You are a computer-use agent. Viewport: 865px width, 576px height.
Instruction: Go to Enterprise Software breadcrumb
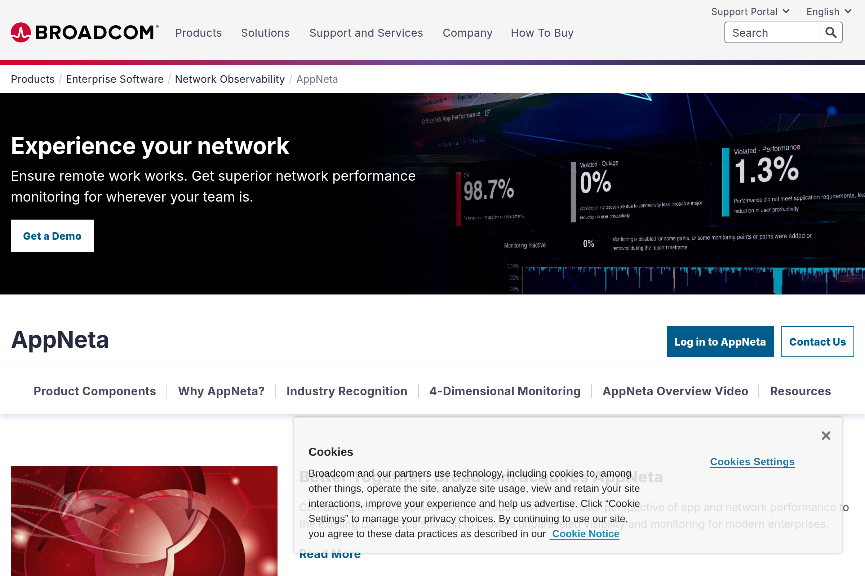point(115,79)
